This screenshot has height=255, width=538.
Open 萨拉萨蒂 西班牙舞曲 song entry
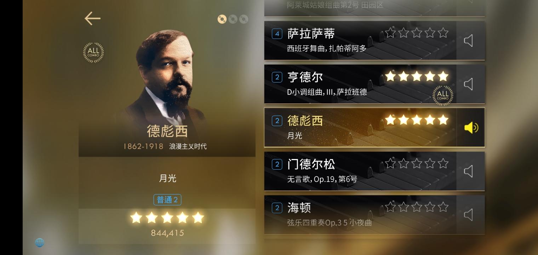(x=360, y=41)
